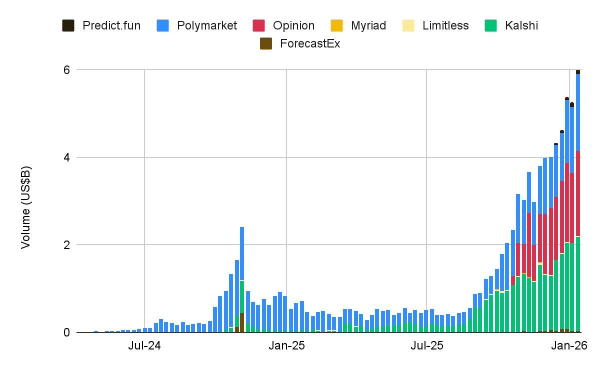Click the Jul-24 x-axis label
Screen dimensions: 600x371
pos(144,345)
